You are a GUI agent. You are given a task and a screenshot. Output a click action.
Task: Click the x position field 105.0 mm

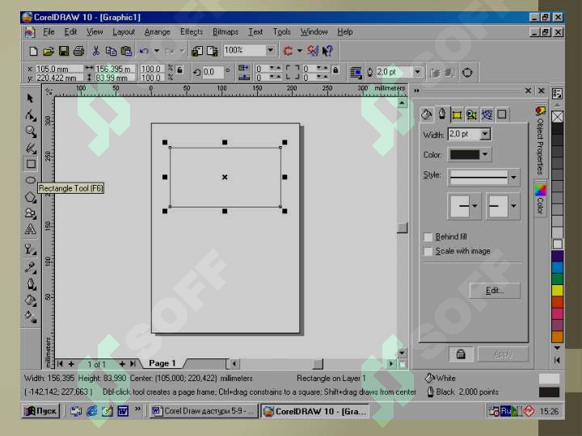tap(59, 69)
